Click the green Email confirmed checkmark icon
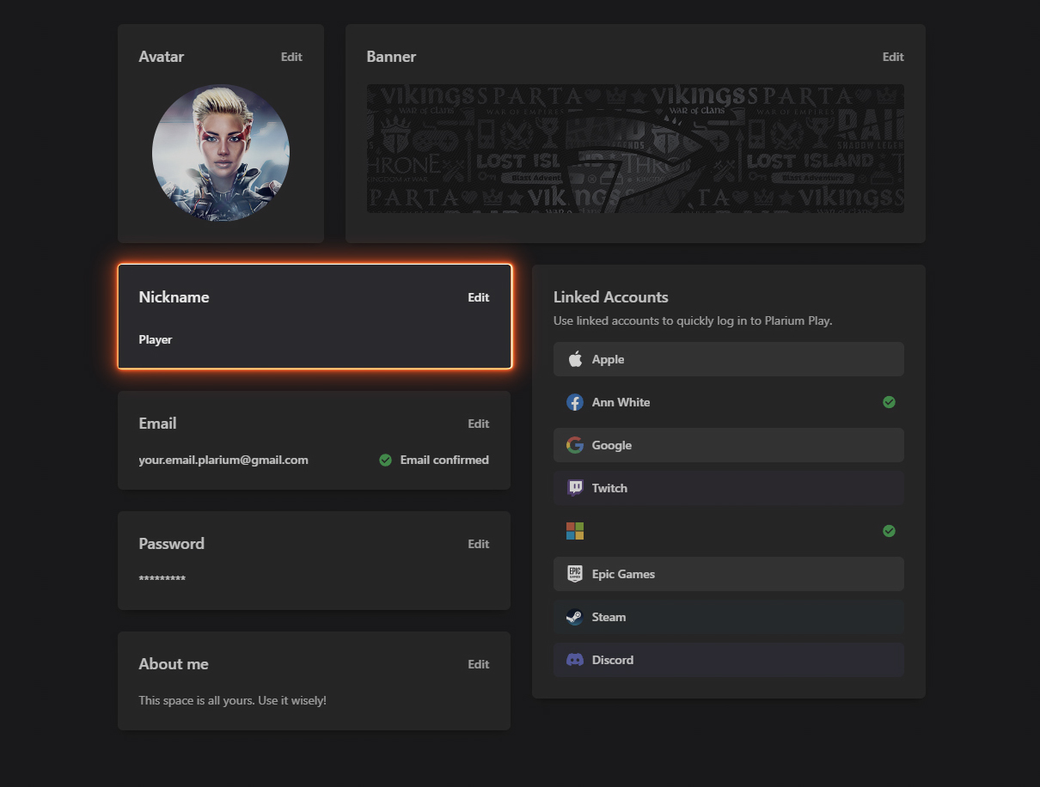 tap(386, 460)
